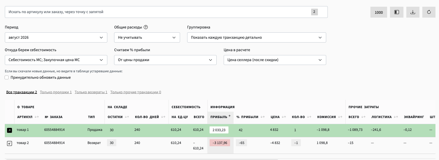439x160 pixels.
Task: Click the column layout toggle icon
Action: point(396,12)
